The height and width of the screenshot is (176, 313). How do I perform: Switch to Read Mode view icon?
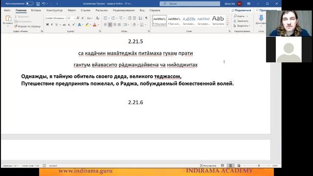223,166
